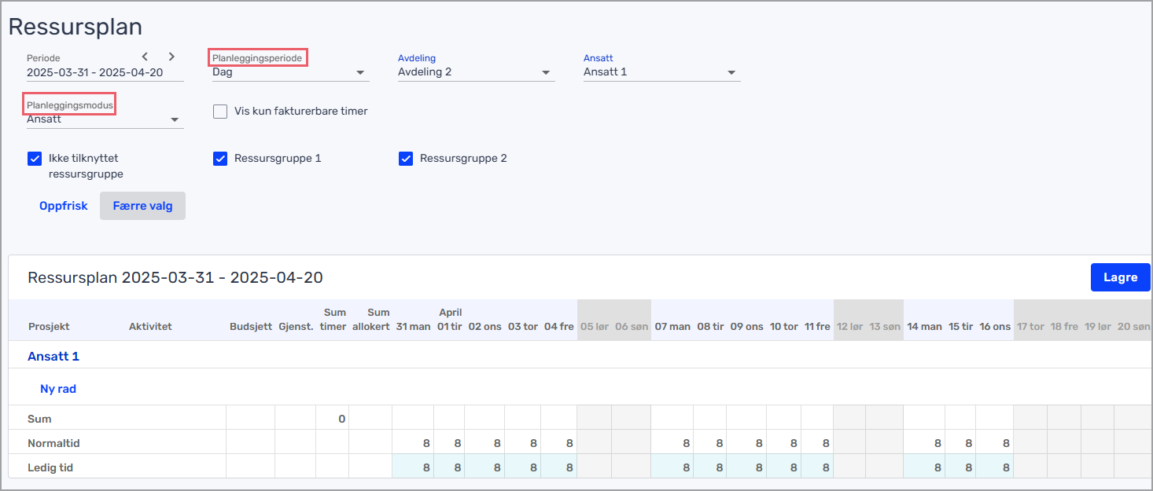Viewport: 1153px width, 491px height.
Task: Click the 10 tor day header
Action: (x=785, y=327)
